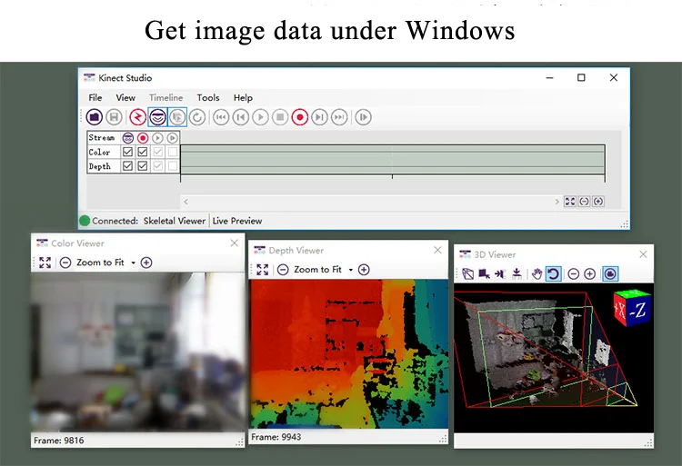Click the 3D Viewer wireframe cube icon
This screenshot has width=682, height=466.
[468, 274]
